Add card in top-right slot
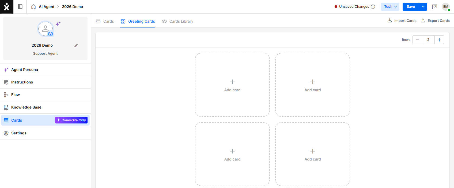 click(313, 85)
